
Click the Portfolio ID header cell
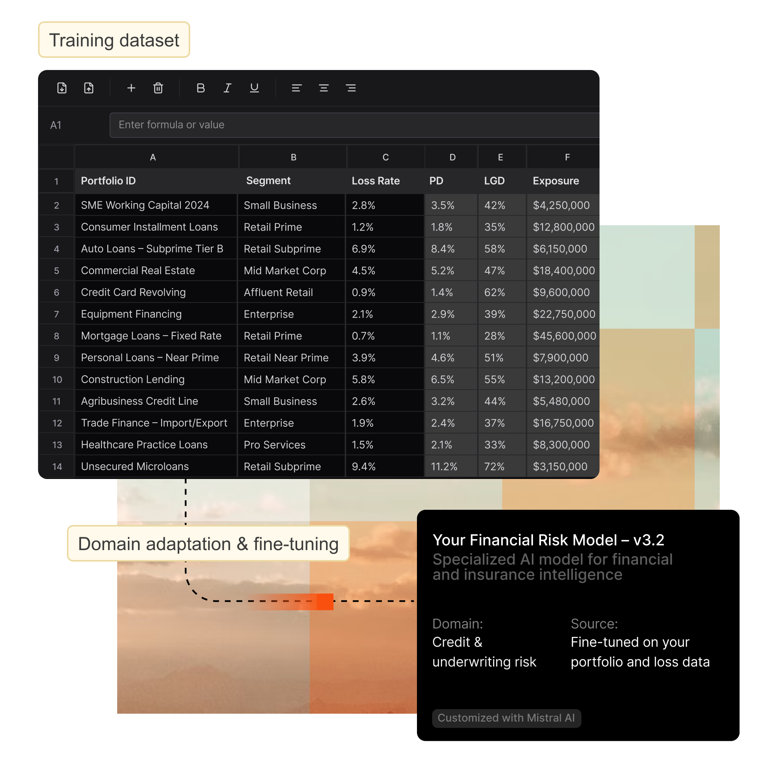pos(108,181)
